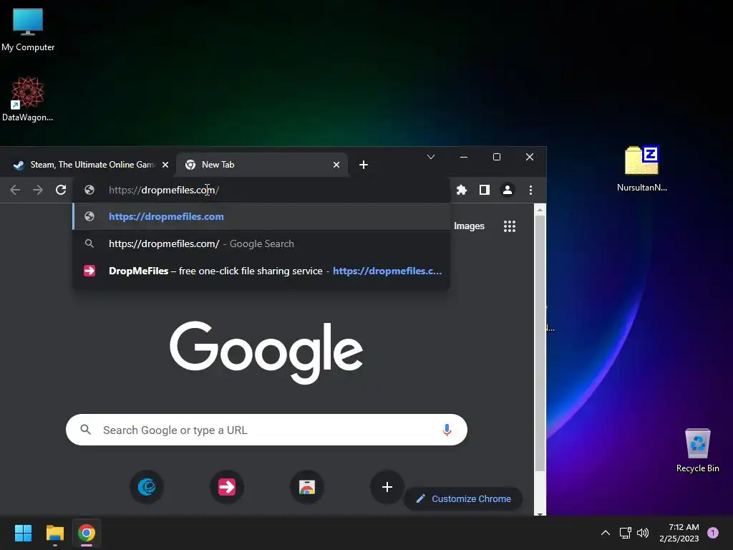Image resolution: width=733 pixels, height=550 pixels.
Task: Click the Google logo
Action: [x=266, y=352]
